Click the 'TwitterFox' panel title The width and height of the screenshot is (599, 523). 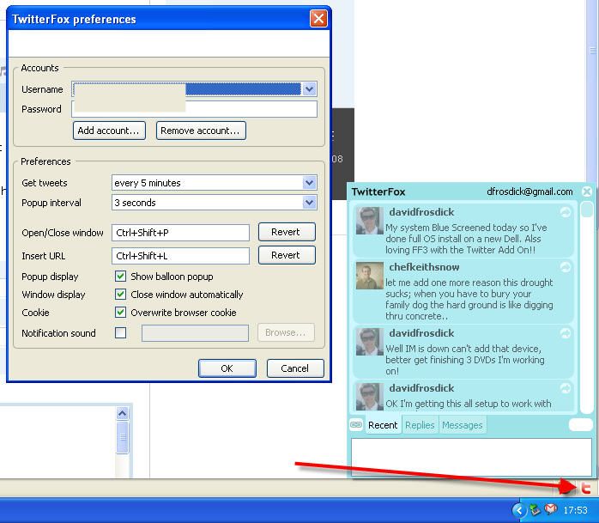click(x=378, y=192)
